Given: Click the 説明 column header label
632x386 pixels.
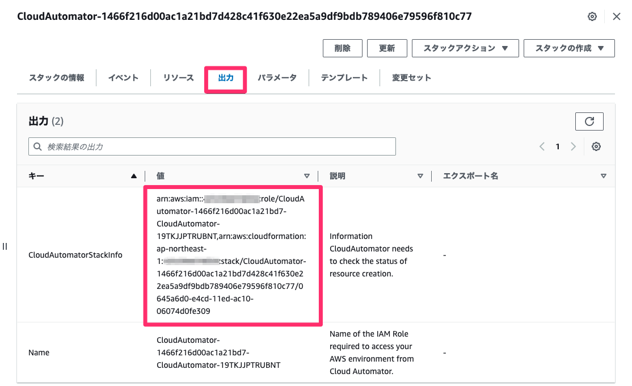Looking at the screenshot, I should point(338,176).
